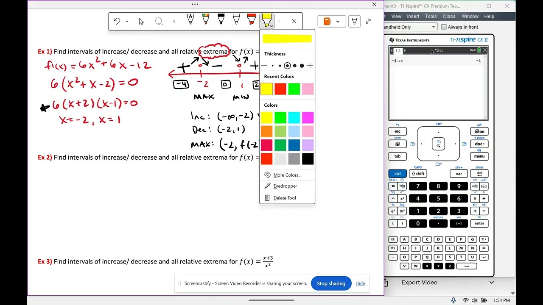
Task: Choose the third thickness dot
Action: tap(280, 66)
